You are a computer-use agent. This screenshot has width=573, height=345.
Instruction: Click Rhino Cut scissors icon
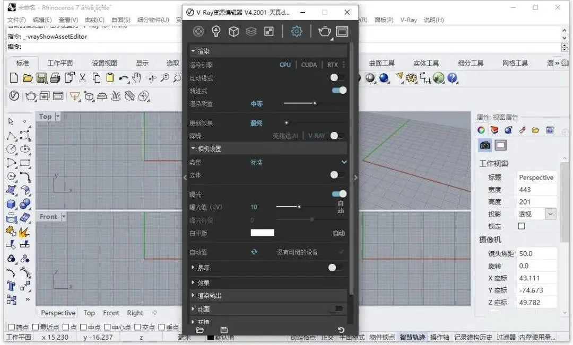coord(83,78)
